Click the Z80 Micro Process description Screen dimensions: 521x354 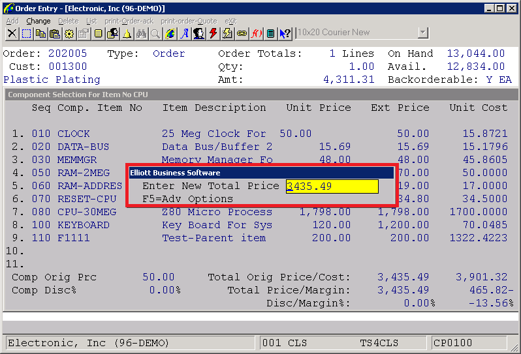pos(217,212)
